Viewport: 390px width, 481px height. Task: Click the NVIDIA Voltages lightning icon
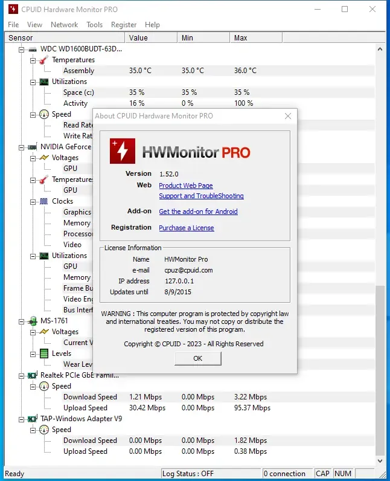(x=44, y=158)
